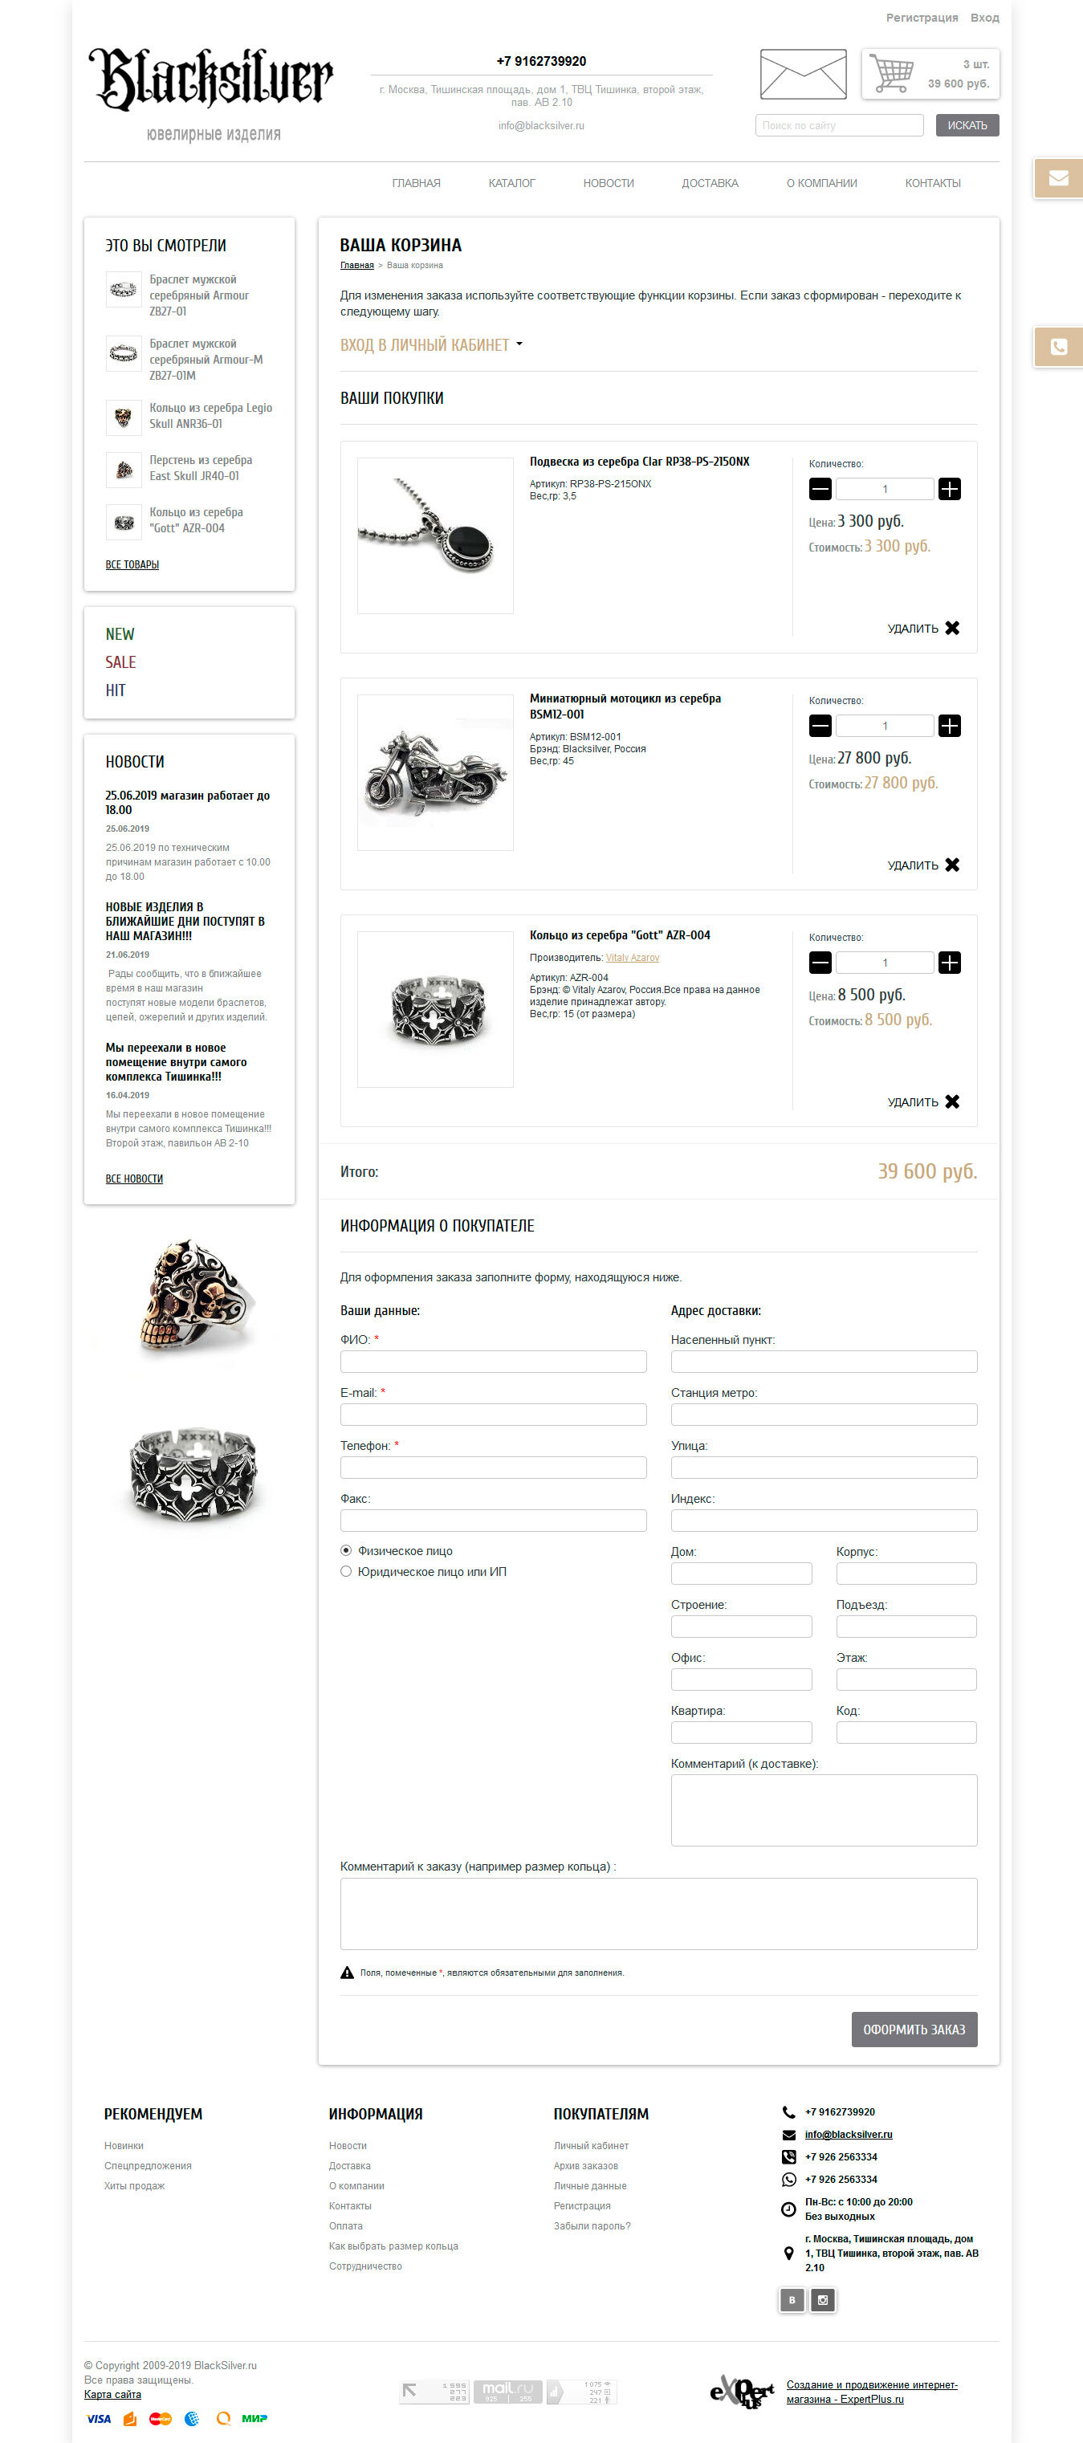Click the Населенный пункт input field

pos(824,1362)
